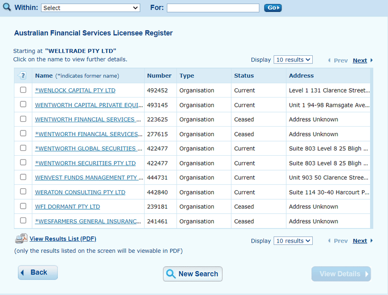Open *WENTWORTH FINANCIAL SERVICES link numbered 277615
388x295 pixels.
tap(89, 134)
